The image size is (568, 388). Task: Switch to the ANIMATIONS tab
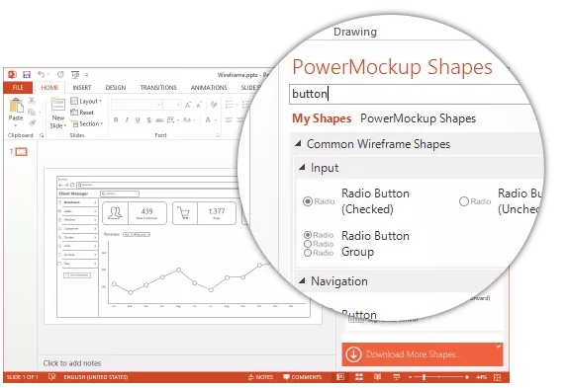[x=209, y=88]
